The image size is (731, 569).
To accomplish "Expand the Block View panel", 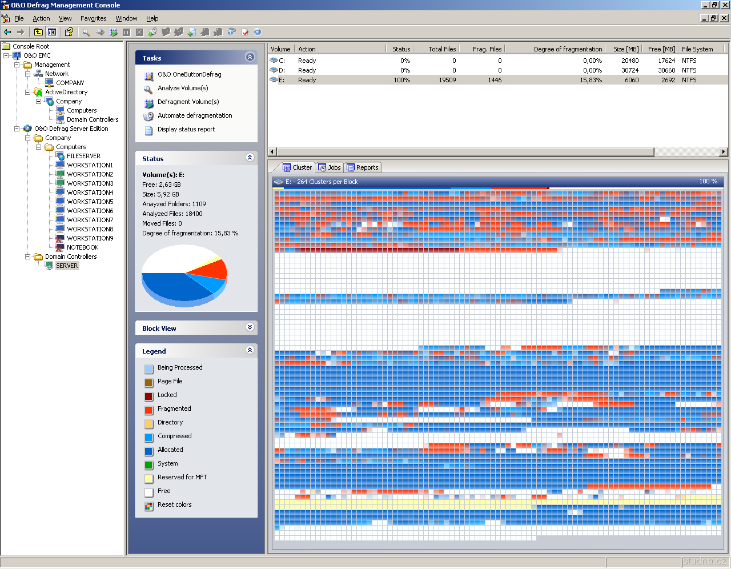I will click(x=250, y=327).
